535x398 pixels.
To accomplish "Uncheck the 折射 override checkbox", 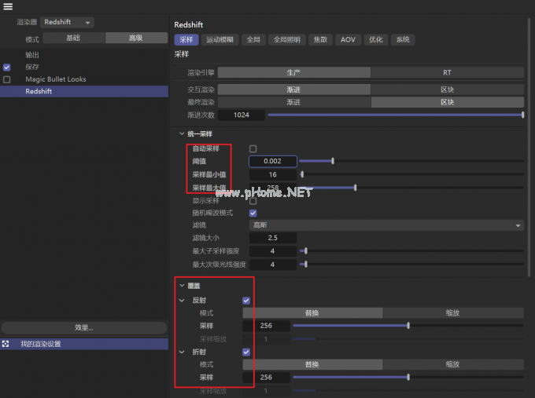I will pos(246,352).
